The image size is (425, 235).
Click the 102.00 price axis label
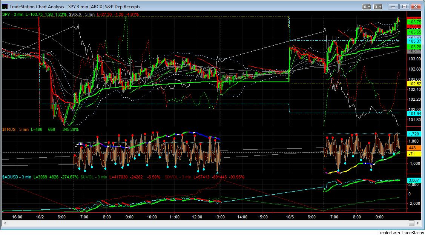[414, 109]
